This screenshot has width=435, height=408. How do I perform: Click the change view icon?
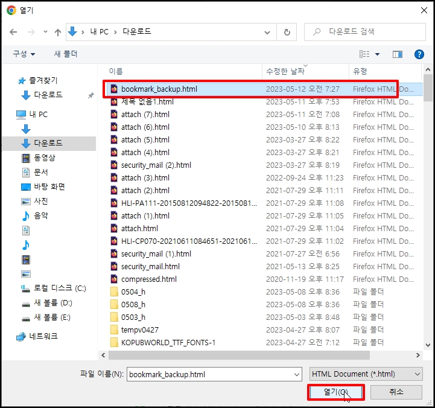coord(364,54)
